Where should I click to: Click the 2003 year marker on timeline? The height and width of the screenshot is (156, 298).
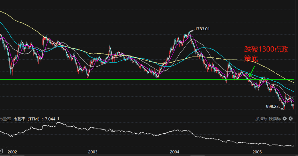tap(93, 152)
